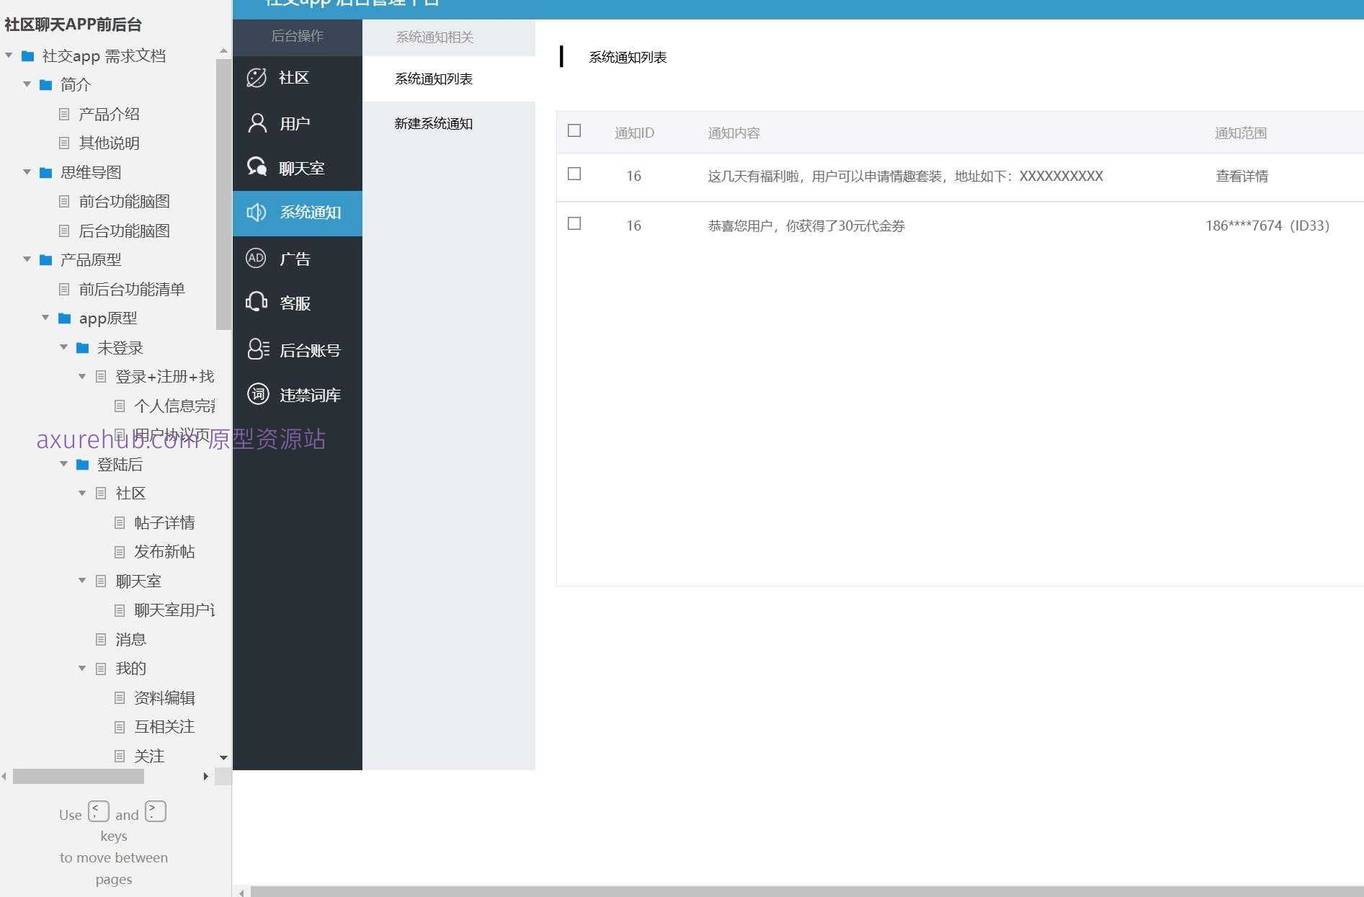This screenshot has width=1364, height=897.
Task: Collapse the 社交app 需求文档 tree folder
Action: point(9,55)
